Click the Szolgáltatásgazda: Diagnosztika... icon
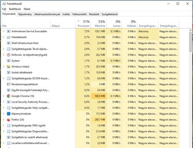 click(x=8, y=132)
